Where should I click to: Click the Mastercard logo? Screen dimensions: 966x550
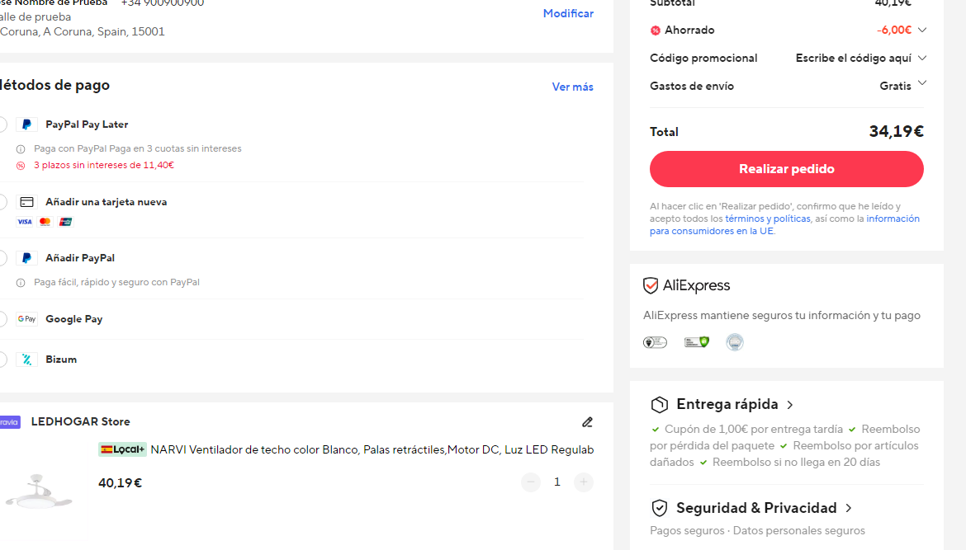(x=45, y=222)
